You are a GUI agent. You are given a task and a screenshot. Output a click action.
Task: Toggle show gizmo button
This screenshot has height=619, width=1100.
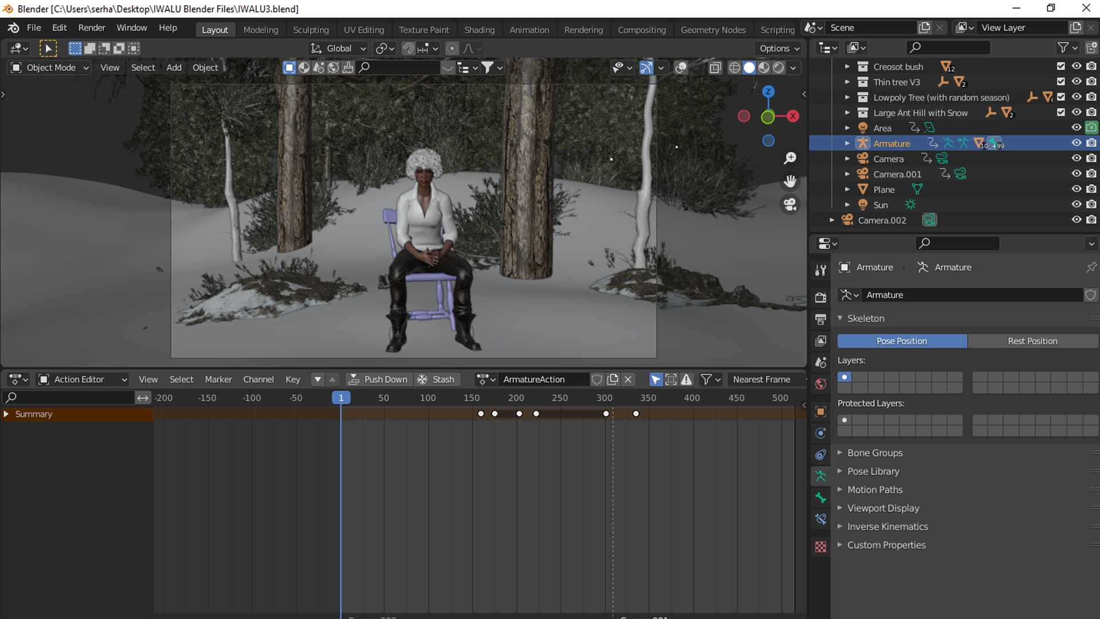pyautogui.click(x=646, y=68)
